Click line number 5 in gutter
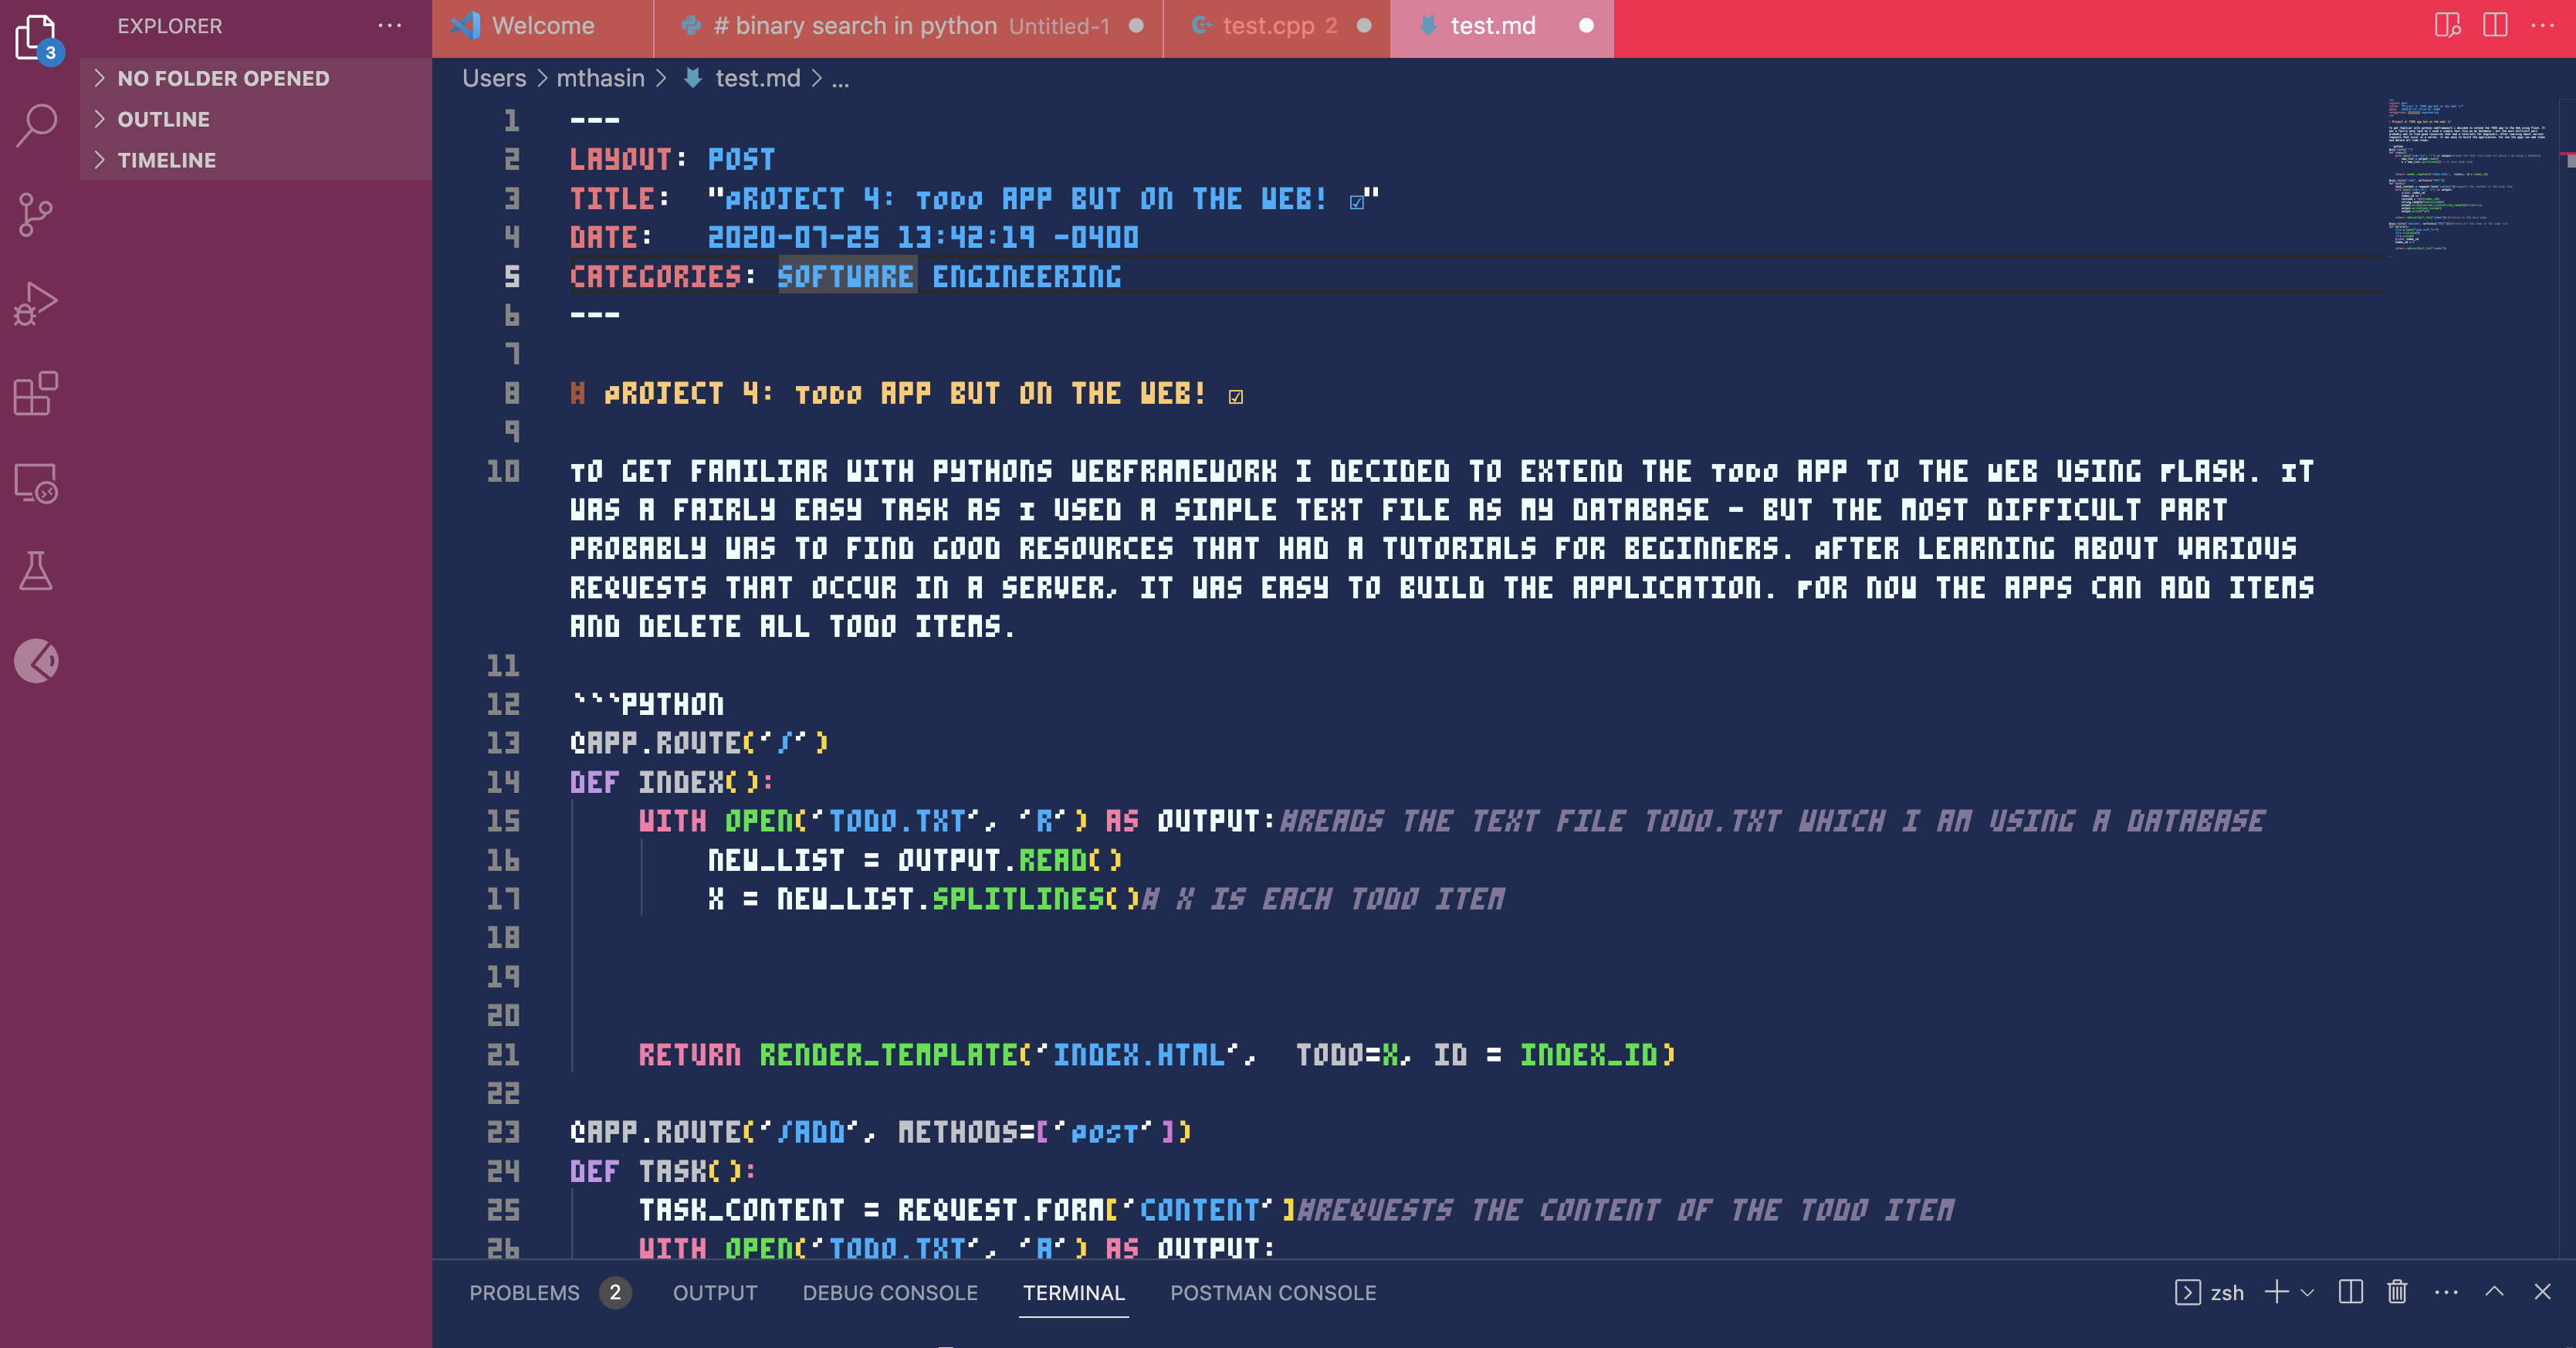Viewport: 2576px width, 1348px height. tap(511, 276)
